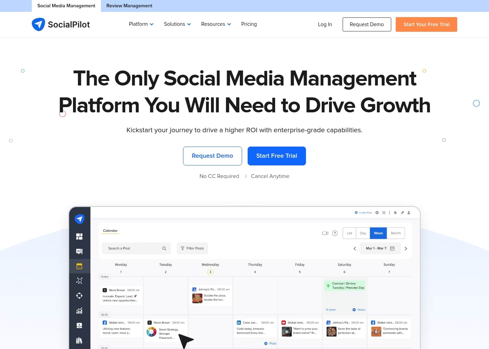Image resolution: width=489 pixels, height=349 pixels.
Task: Click Request Demo in the header
Action: pyautogui.click(x=367, y=24)
